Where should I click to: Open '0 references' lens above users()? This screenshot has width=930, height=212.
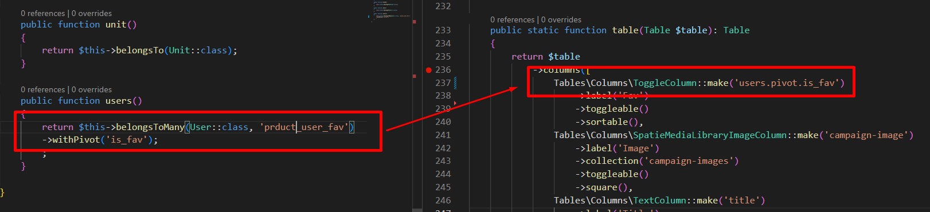pyautogui.click(x=43, y=89)
